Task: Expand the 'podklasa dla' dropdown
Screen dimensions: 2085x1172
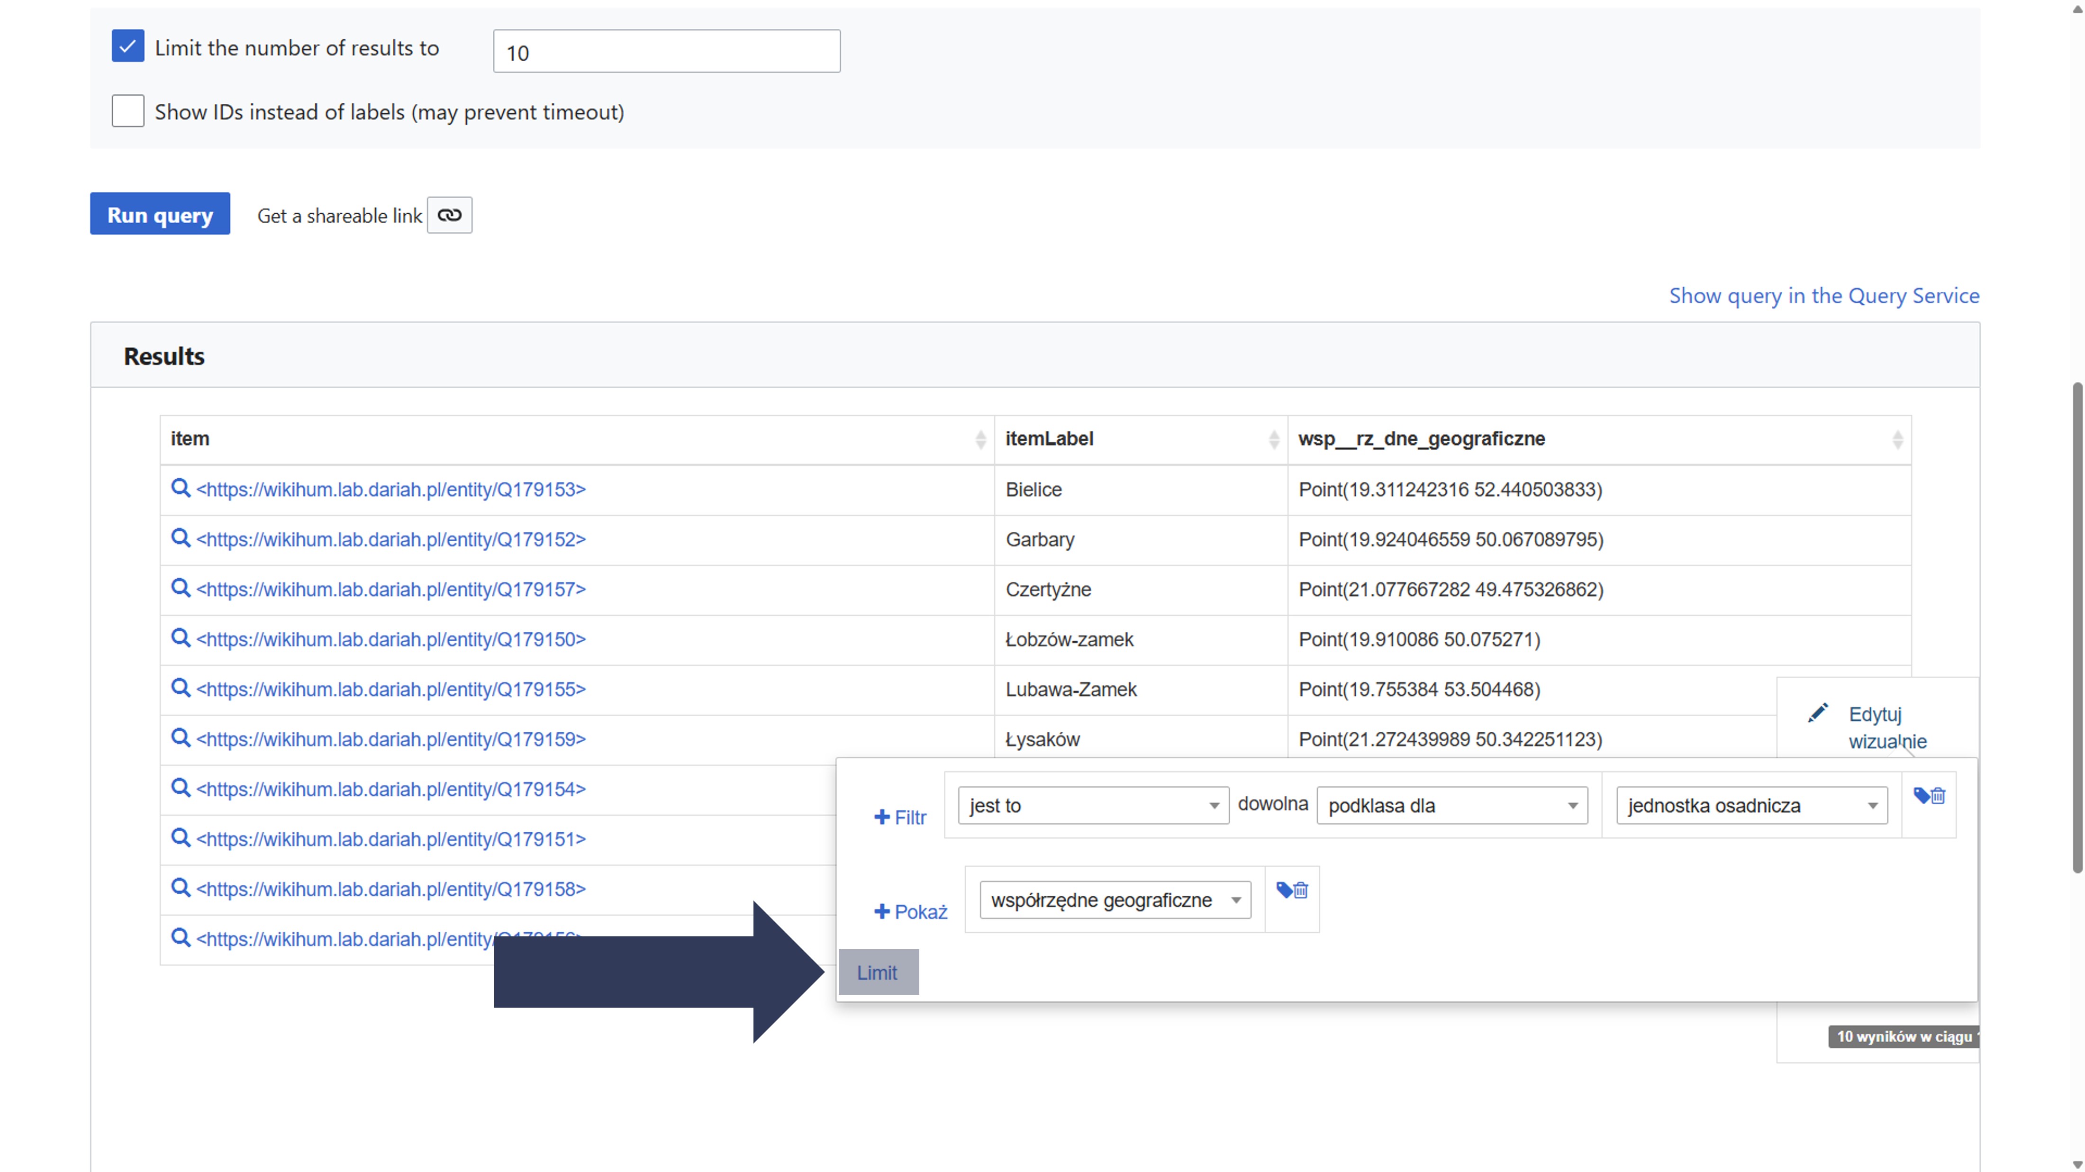Action: tap(1452, 805)
